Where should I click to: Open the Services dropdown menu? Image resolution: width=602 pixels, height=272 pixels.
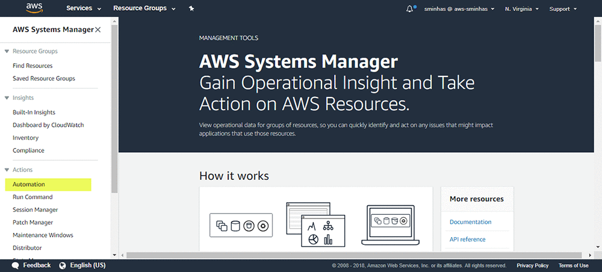pos(84,8)
